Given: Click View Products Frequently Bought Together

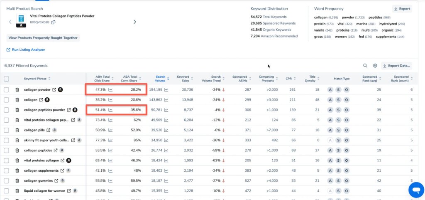Looking at the screenshot, I should [x=43, y=38].
